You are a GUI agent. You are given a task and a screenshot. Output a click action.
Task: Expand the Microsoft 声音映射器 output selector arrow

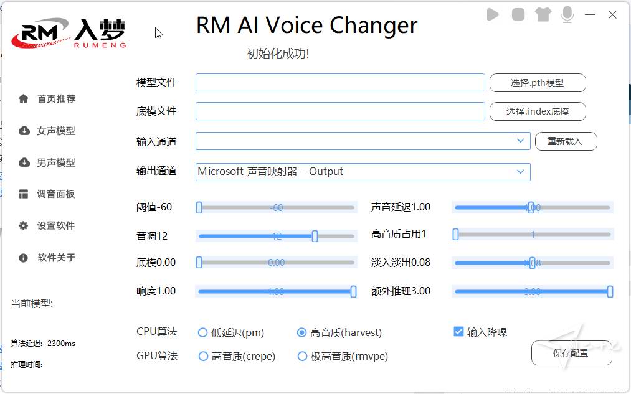(522, 171)
